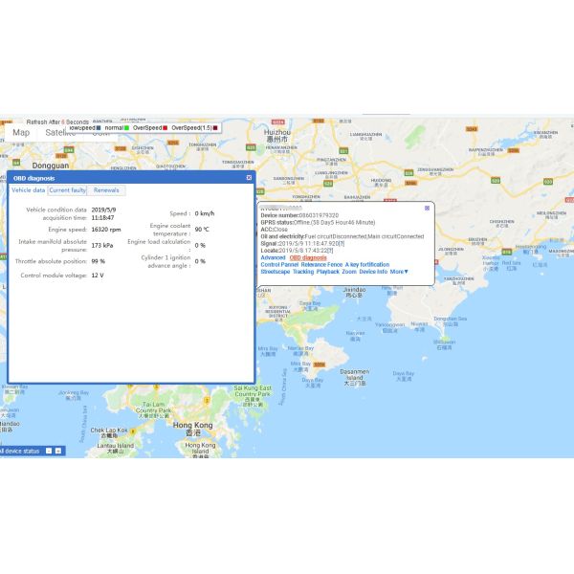Click the green normal speed legend square
The width and height of the screenshot is (574, 574).
click(x=126, y=127)
